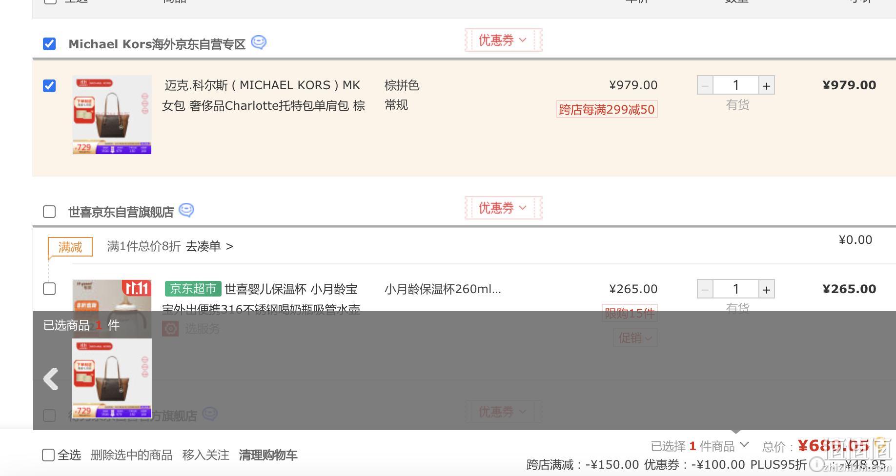Viewport: 896px width, 476px height.
Task: Open chat icon beside Michael Kors store name
Action: click(x=259, y=43)
